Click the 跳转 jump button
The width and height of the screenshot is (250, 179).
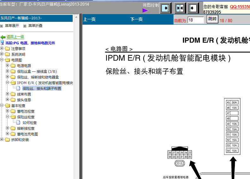click(x=212, y=19)
